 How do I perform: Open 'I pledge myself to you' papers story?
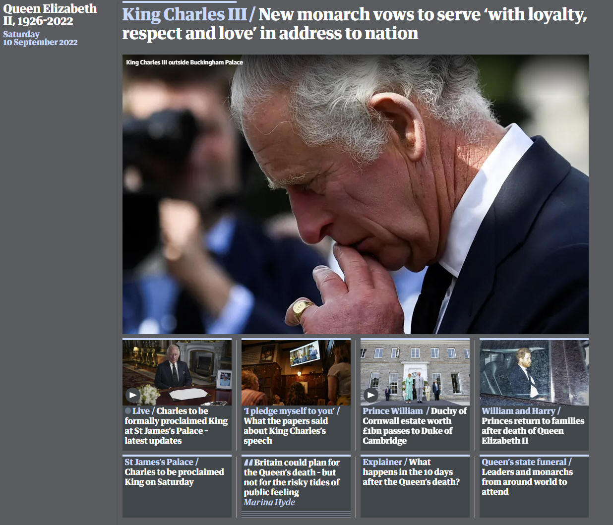292,426
